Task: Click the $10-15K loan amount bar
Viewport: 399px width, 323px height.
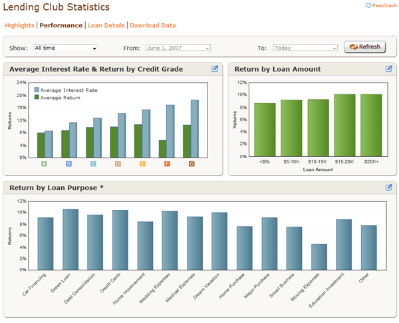Action: pos(319,128)
